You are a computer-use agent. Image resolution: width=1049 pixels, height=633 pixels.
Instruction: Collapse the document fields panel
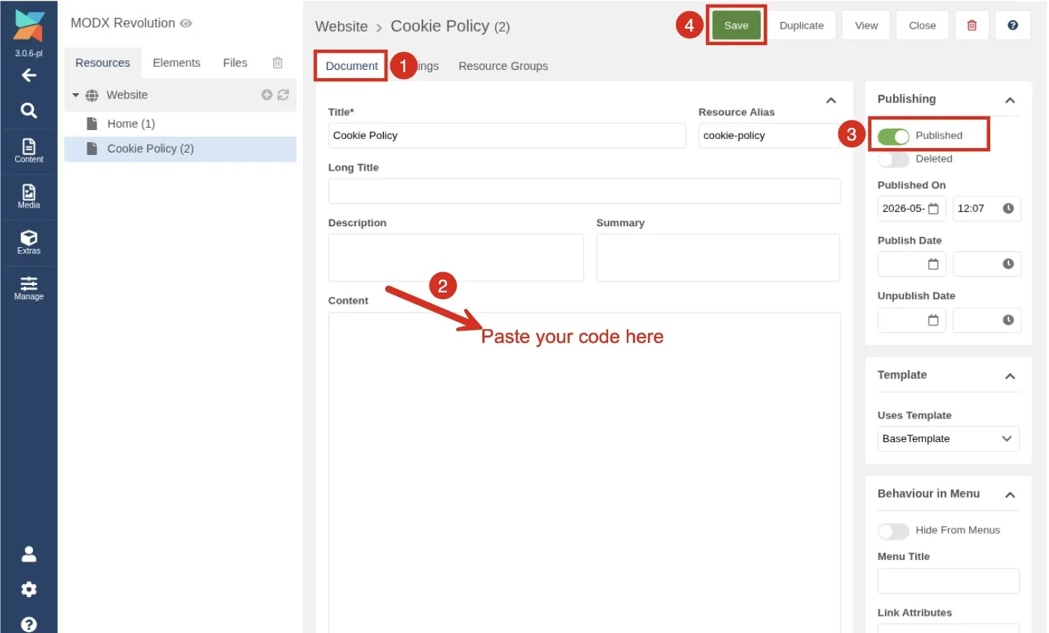pos(831,100)
